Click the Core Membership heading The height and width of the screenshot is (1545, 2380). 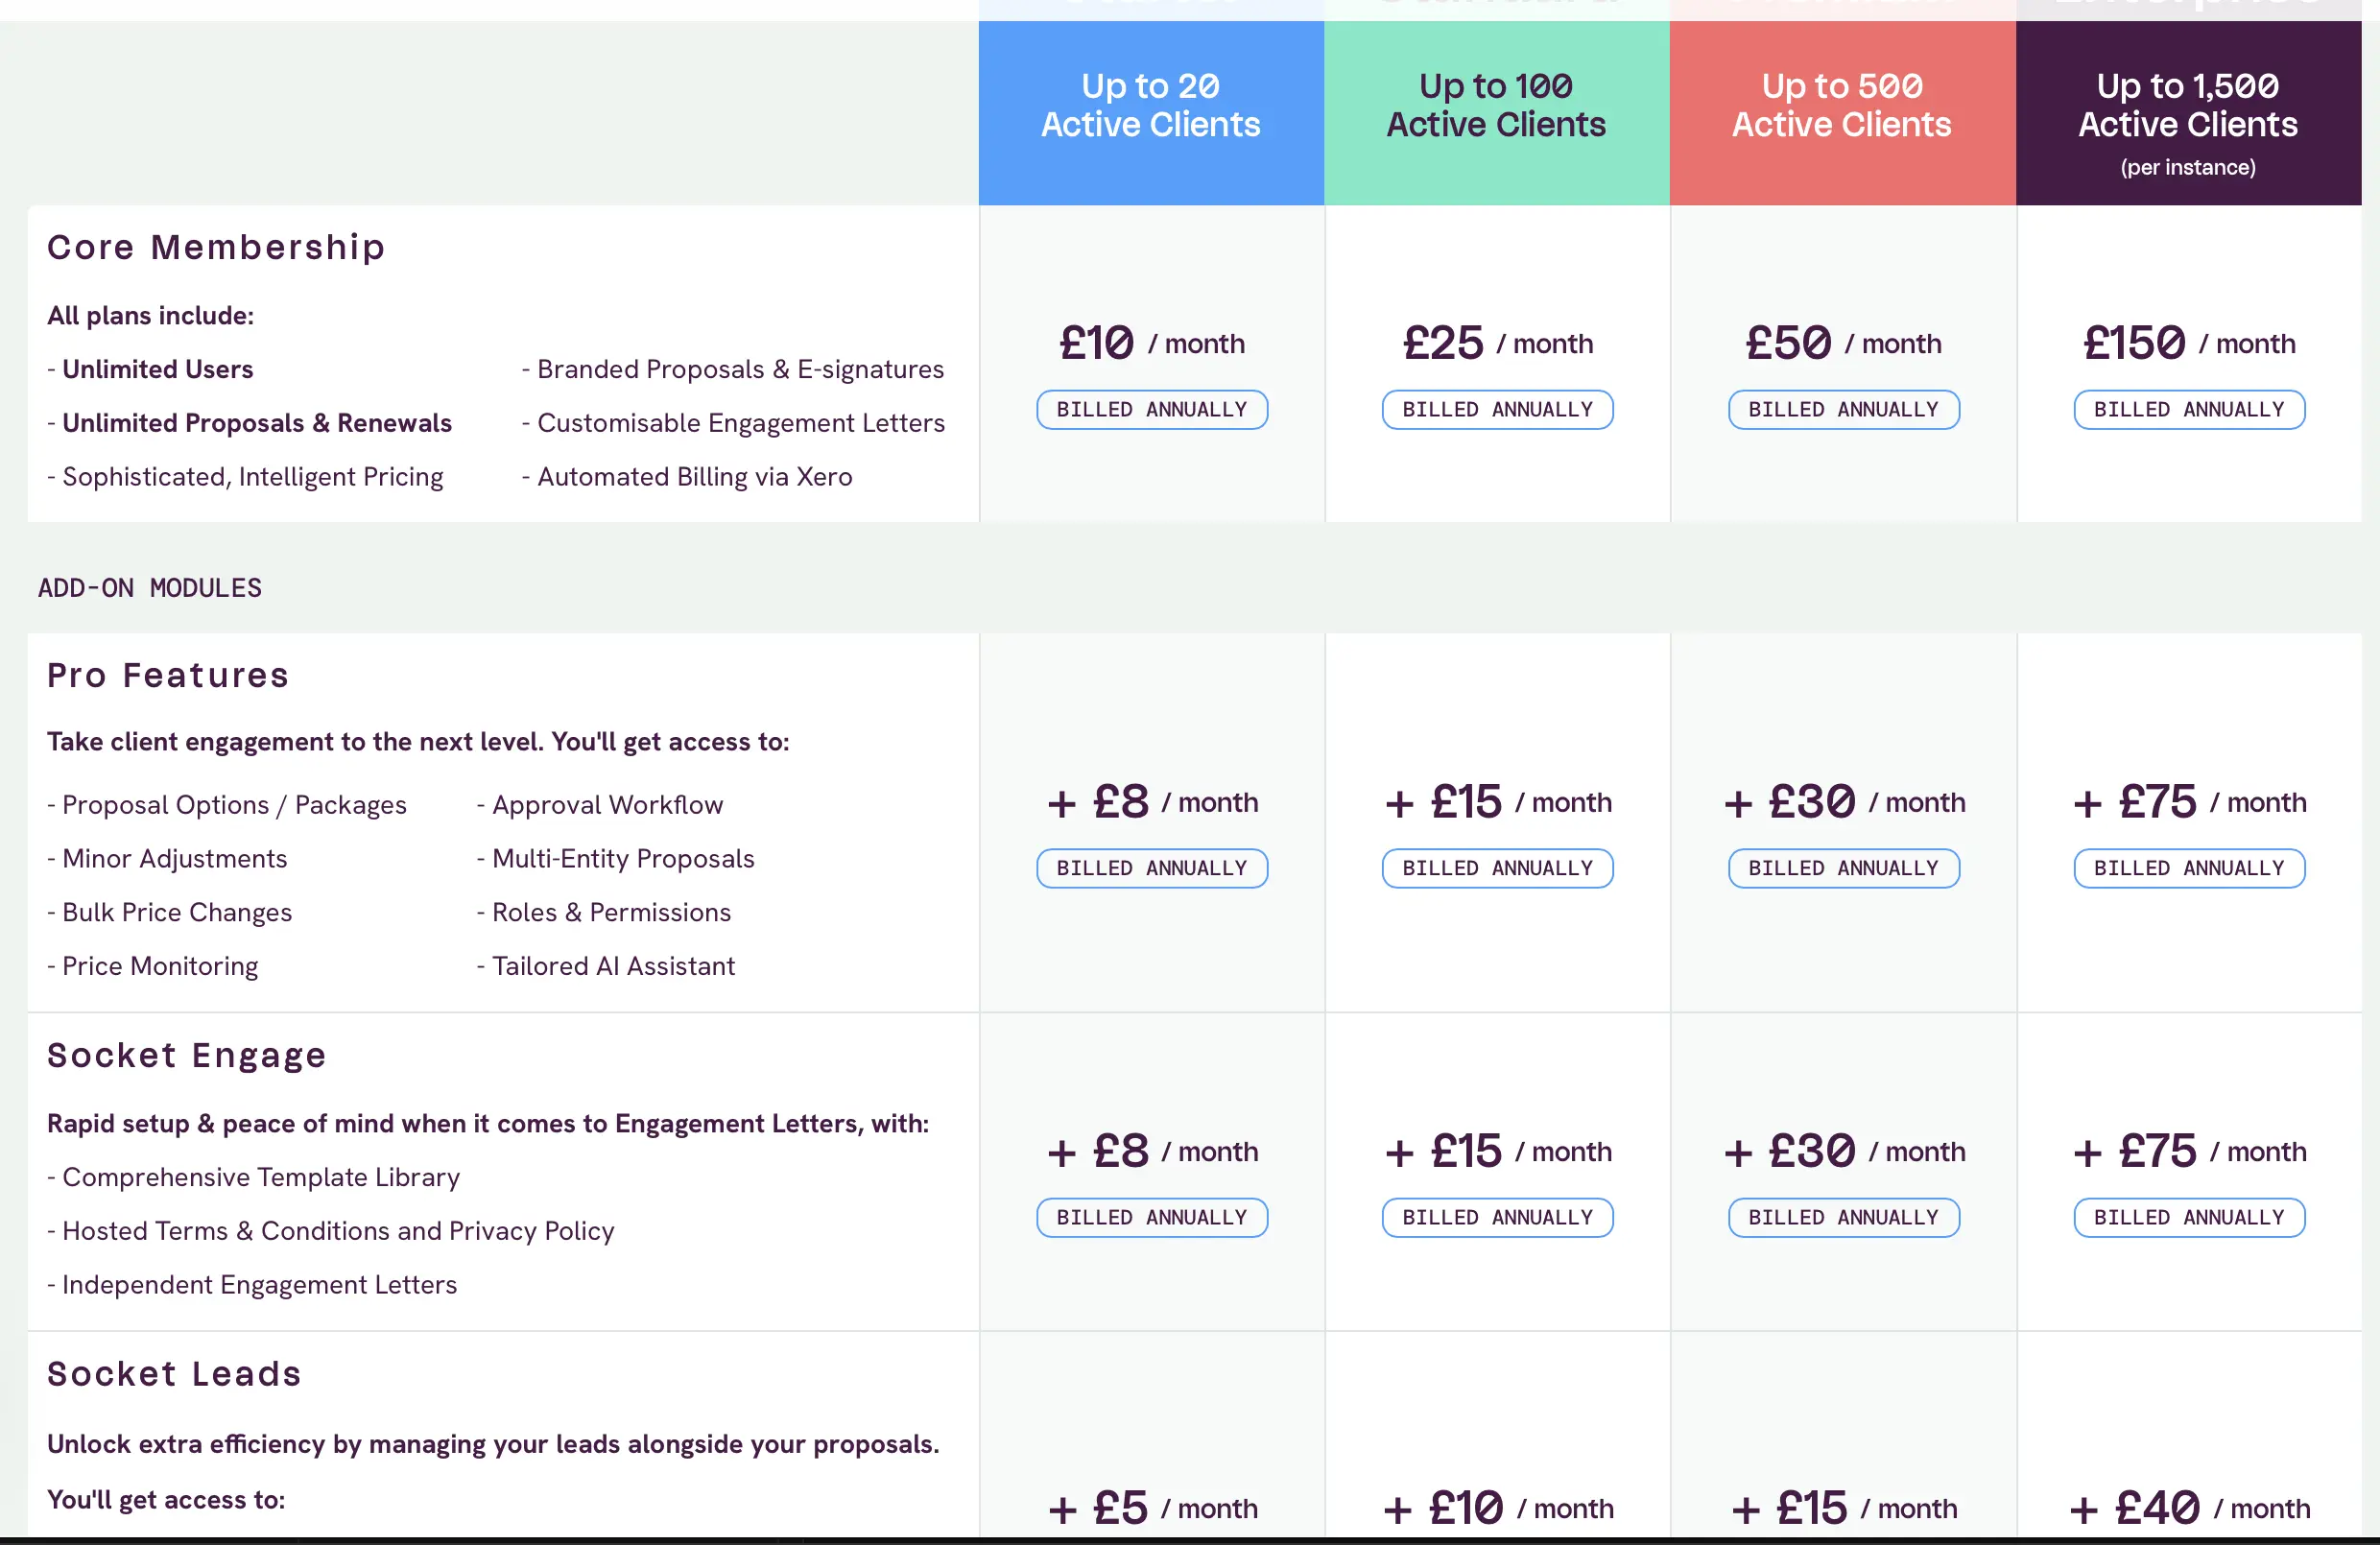[216, 247]
